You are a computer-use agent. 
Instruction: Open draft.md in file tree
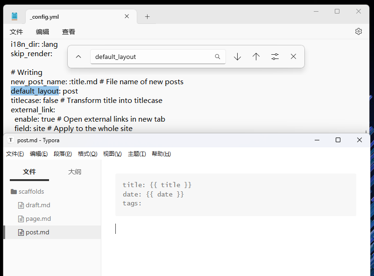[37, 205]
